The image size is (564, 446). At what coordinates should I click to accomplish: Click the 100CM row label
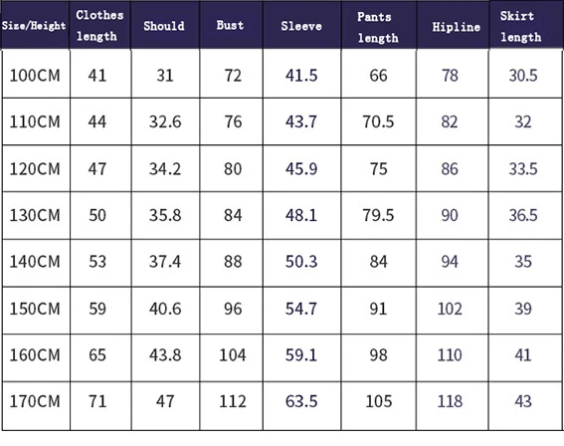[x=35, y=76]
